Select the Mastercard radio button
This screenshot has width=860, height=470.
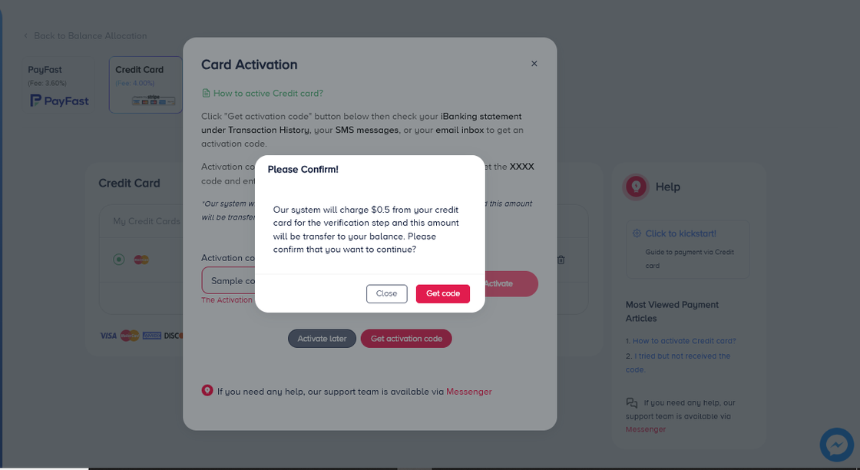(x=119, y=260)
